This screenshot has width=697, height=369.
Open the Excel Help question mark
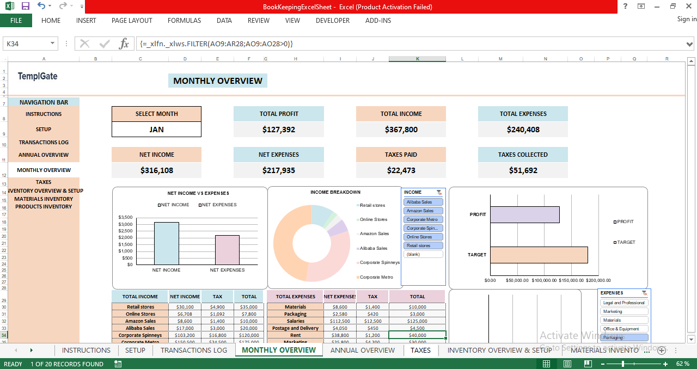pyautogui.click(x=625, y=7)
